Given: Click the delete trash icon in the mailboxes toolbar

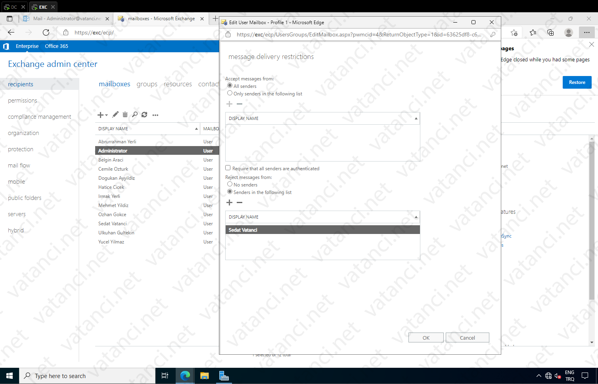Looking at the screenshot, I should pyautogui.click(x=125, y=114).
